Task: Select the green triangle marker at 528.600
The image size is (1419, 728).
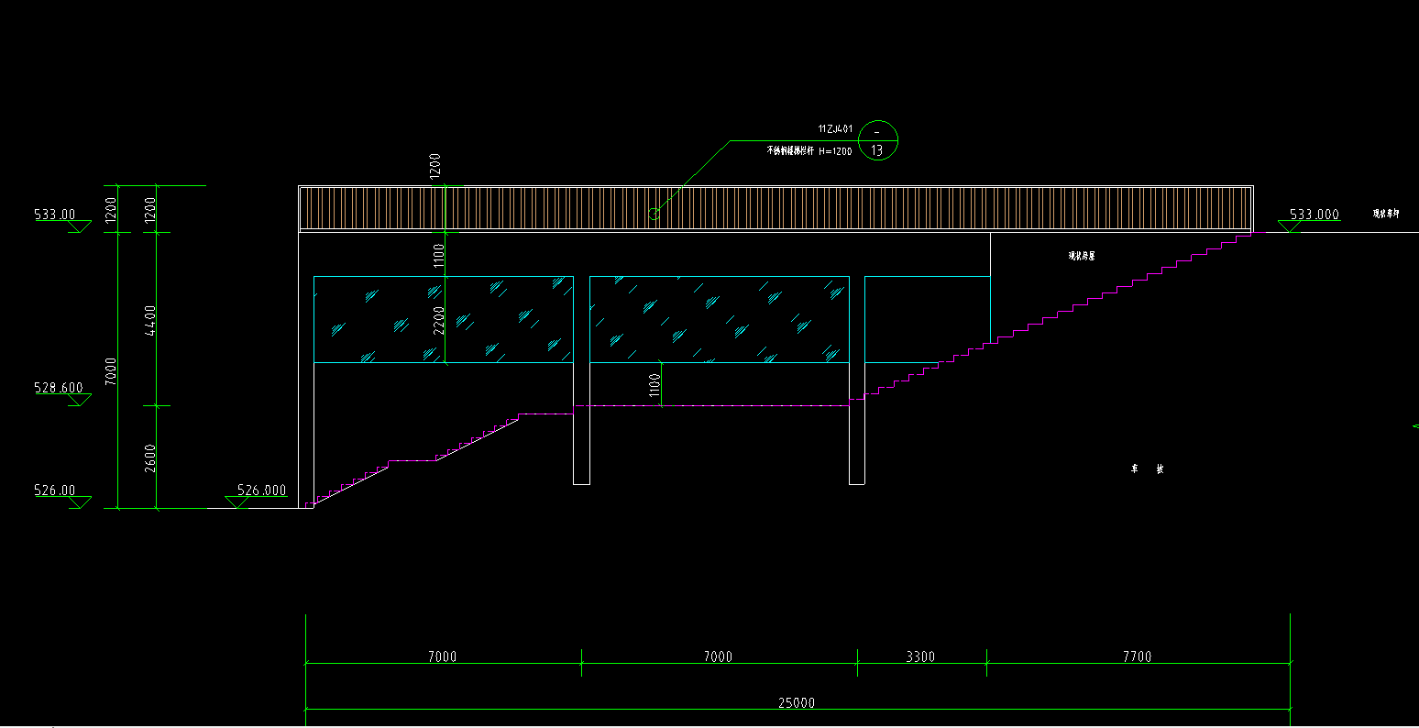Action: [80, 401]
